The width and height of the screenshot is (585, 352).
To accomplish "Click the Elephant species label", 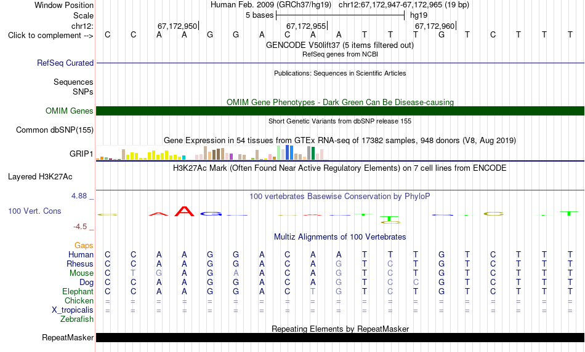I will point(78,291).
